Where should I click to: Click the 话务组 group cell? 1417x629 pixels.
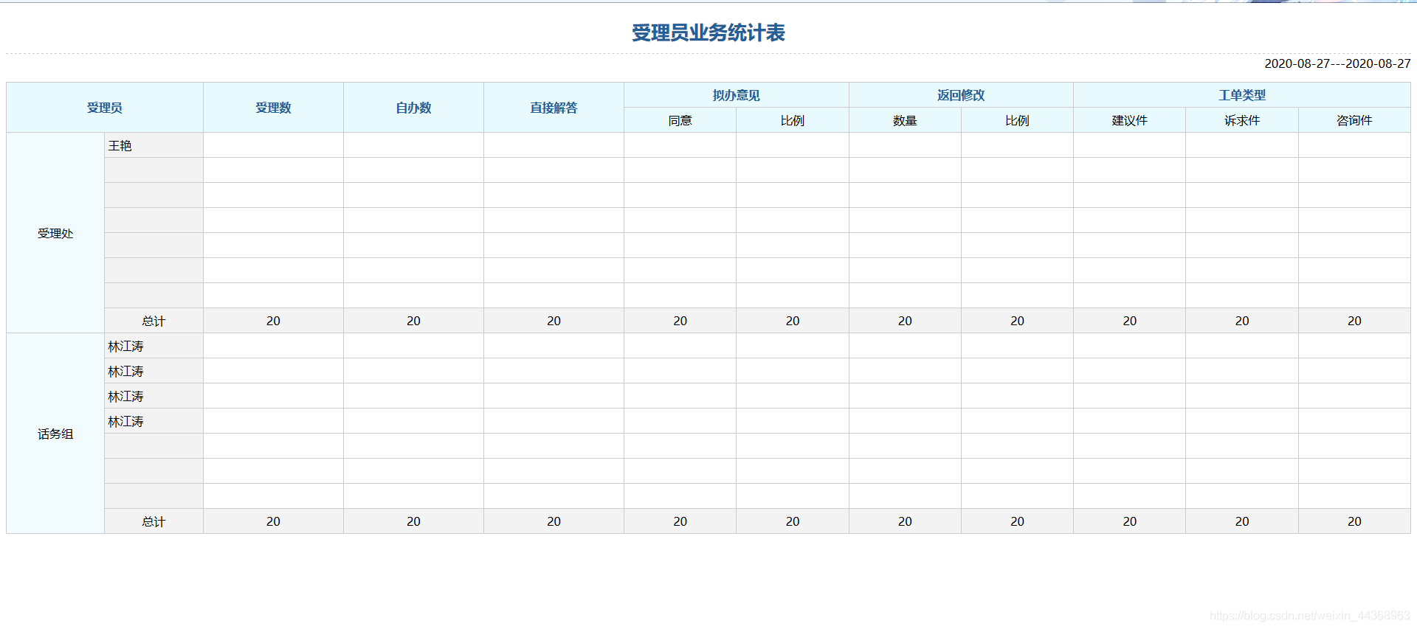tap(55, 434)
